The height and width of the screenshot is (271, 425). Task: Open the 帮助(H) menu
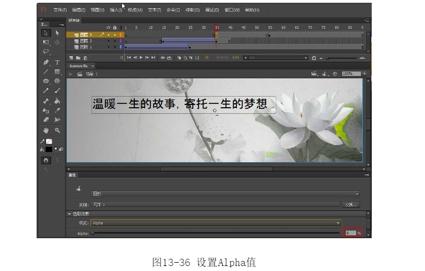(x=252, y=10)
